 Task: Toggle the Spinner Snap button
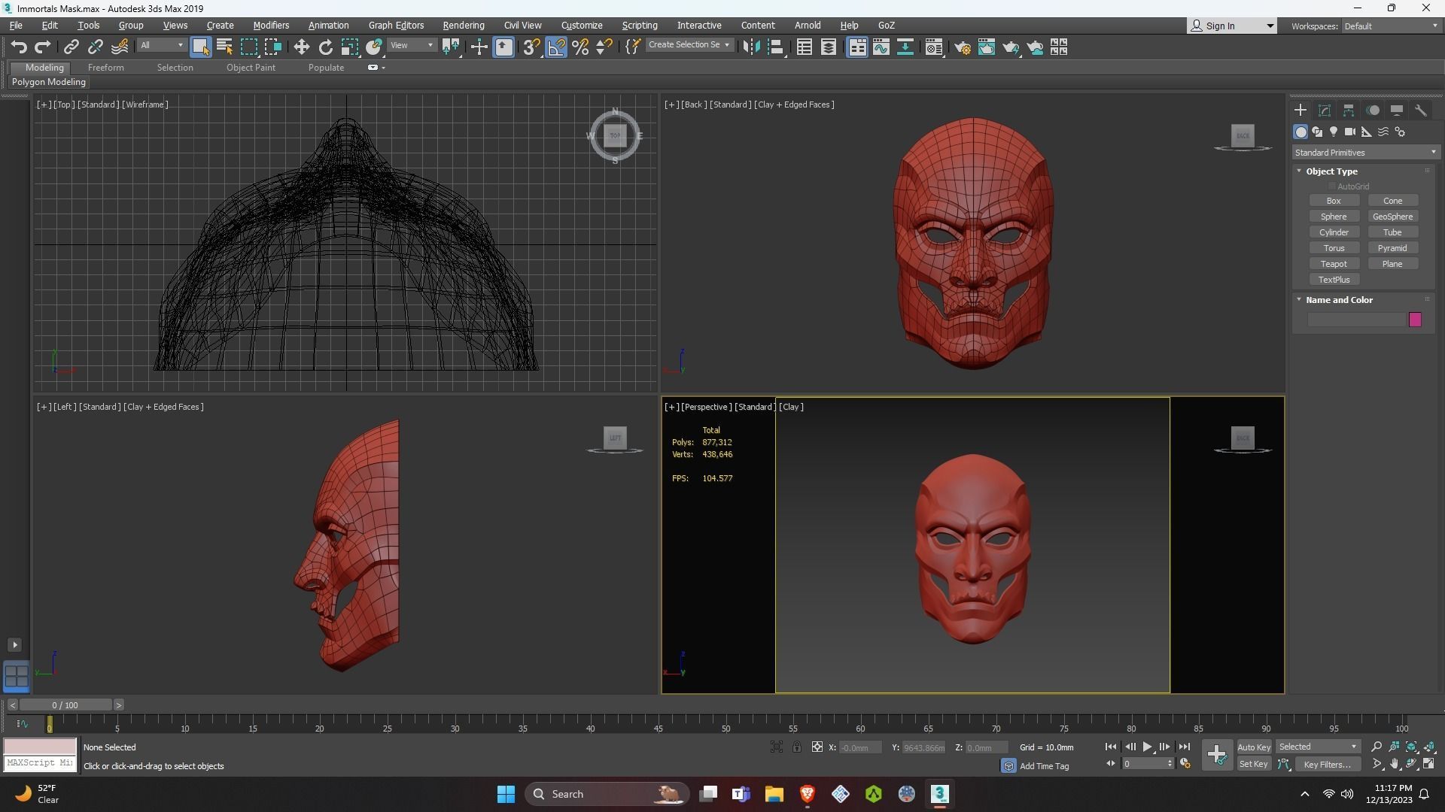(x=604, y=47)
